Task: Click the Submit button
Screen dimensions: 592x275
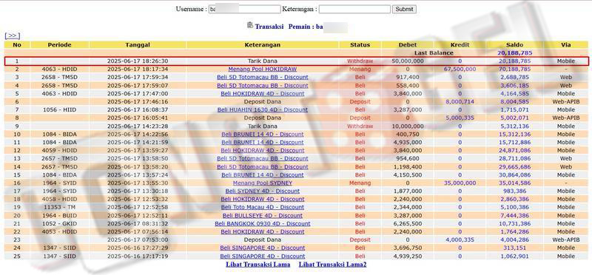Action: (x=404, y=9)
